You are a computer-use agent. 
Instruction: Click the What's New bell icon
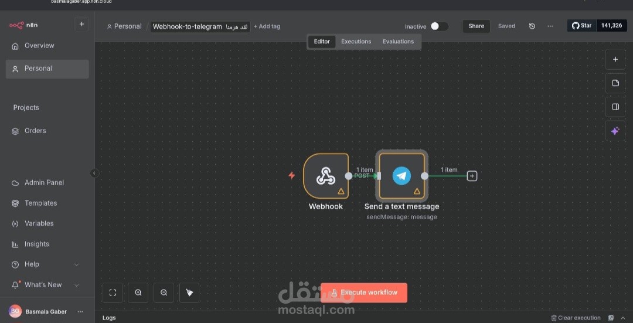click(15, 285)
